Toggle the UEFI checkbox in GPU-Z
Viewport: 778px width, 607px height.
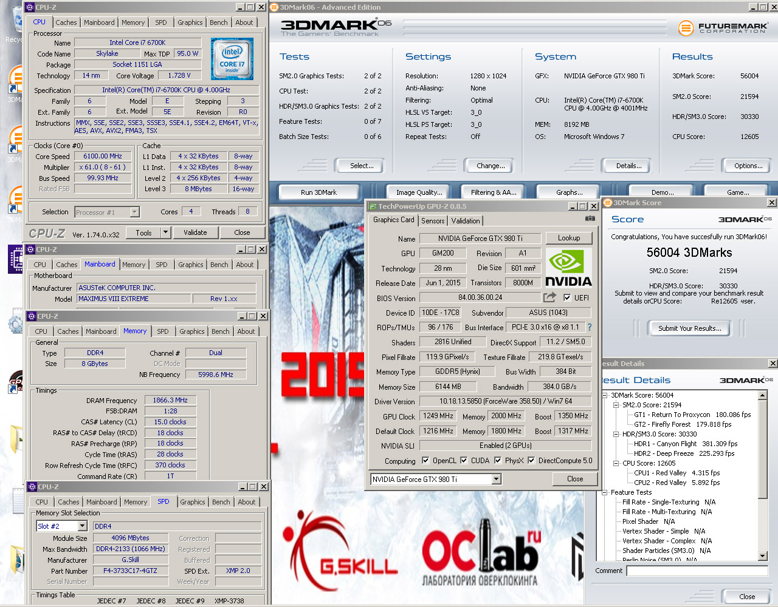point(566,298)
